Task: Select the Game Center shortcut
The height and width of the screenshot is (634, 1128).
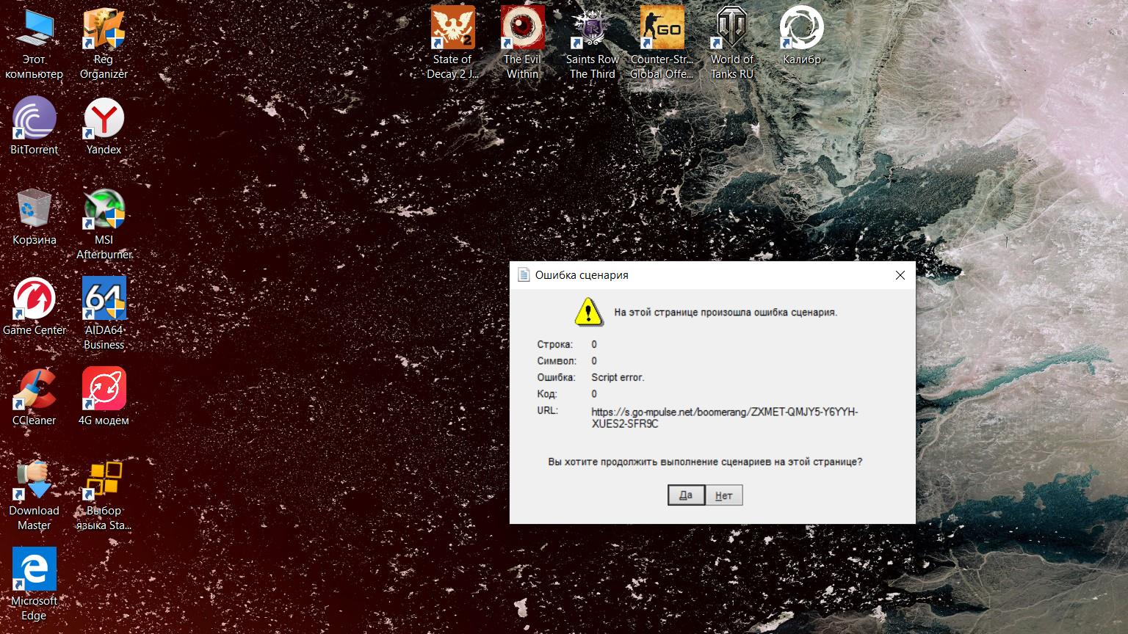Action: point(34,307)
